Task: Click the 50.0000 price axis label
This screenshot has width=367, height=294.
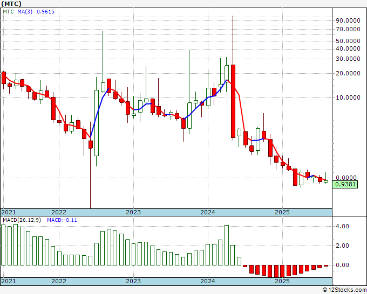Action: click(348, 41)
